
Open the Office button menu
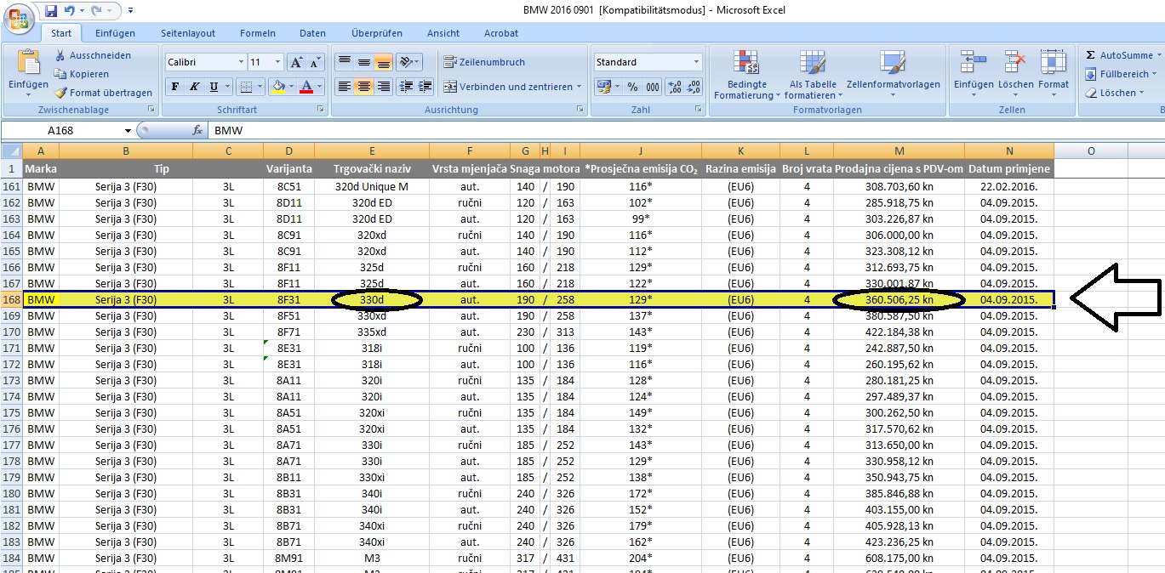click(x=20, y=20)
